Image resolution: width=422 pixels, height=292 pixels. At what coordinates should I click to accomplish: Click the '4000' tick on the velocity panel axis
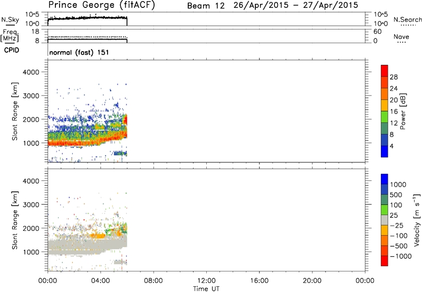[x=31, y=181]
